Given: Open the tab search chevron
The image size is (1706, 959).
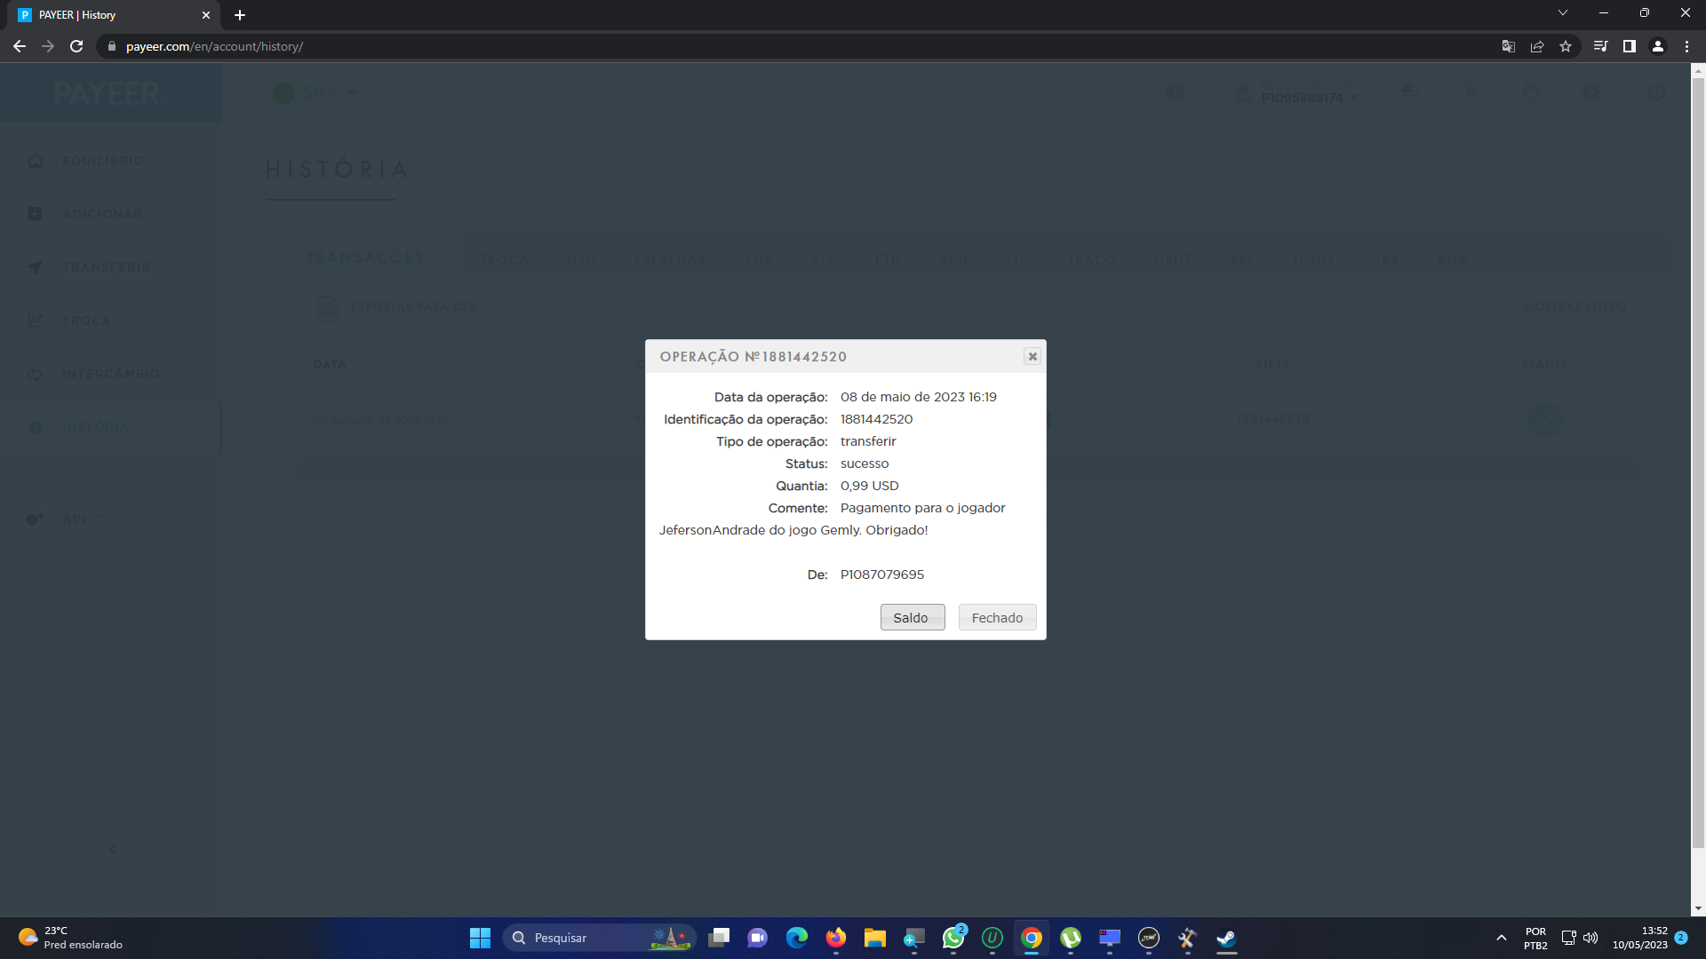Looking at the screenshot, I should (x=1562, y=12).
